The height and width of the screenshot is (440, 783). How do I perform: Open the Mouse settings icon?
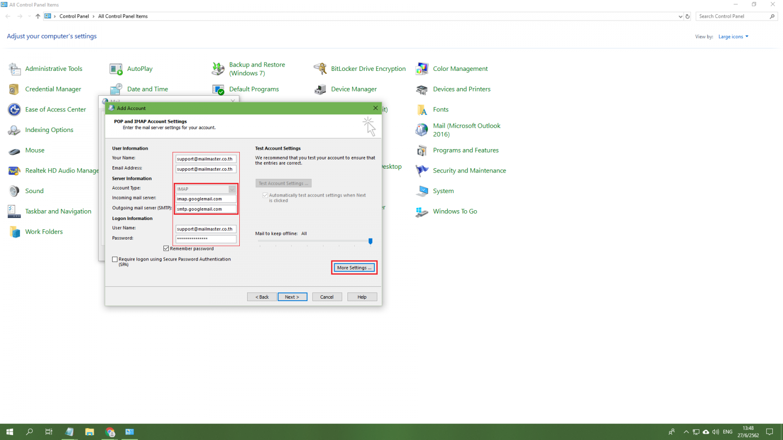15,151
